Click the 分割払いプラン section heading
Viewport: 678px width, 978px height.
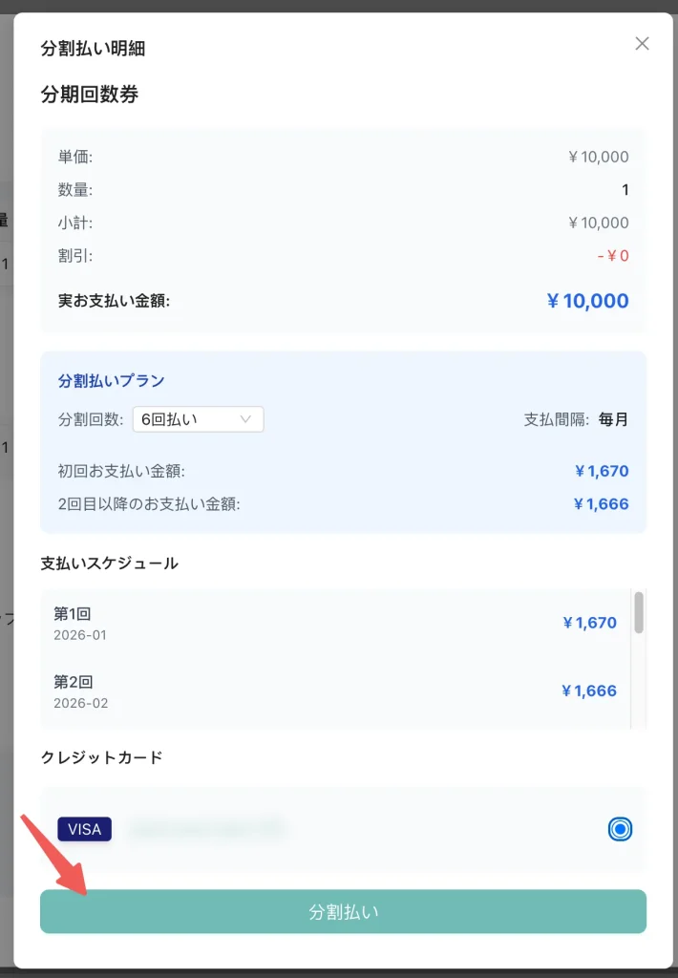tap(112, 380)
